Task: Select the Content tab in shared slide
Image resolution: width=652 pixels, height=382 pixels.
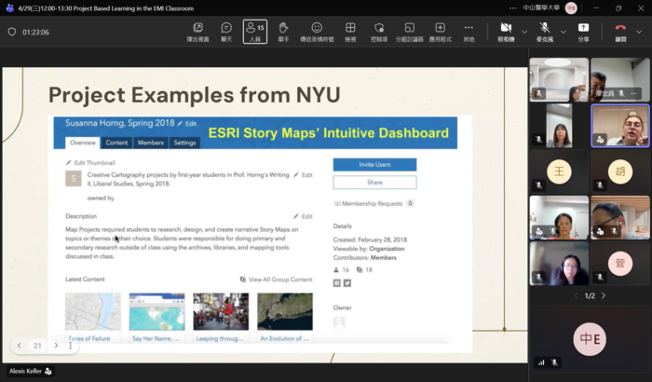Action: 116,143
